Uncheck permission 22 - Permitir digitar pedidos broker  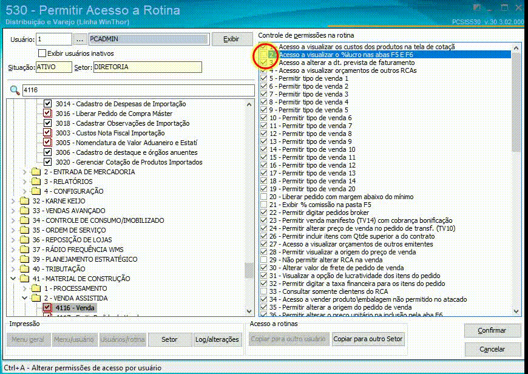point(263,212)
